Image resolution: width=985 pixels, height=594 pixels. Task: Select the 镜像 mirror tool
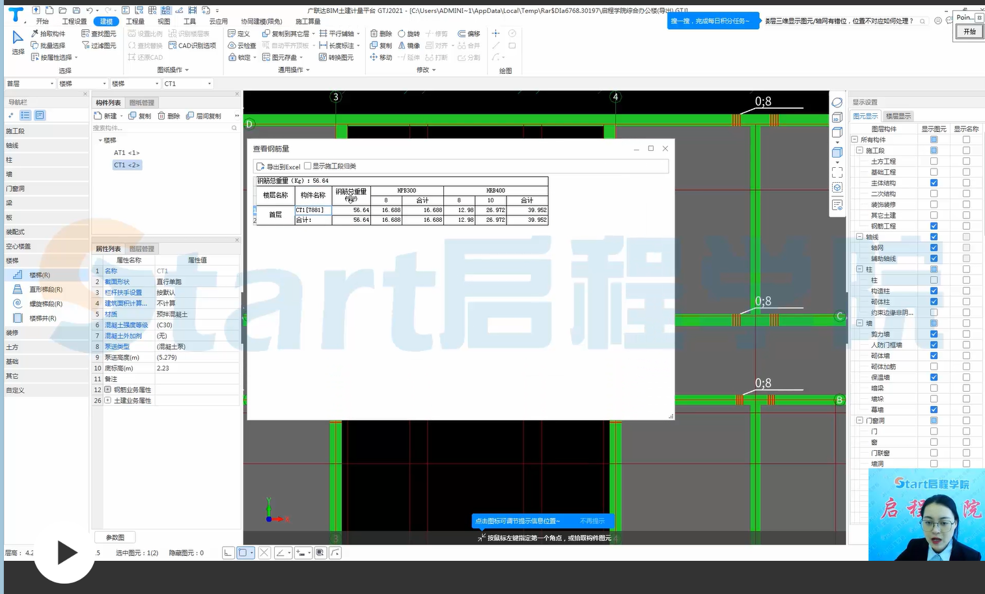coord(409,46)
